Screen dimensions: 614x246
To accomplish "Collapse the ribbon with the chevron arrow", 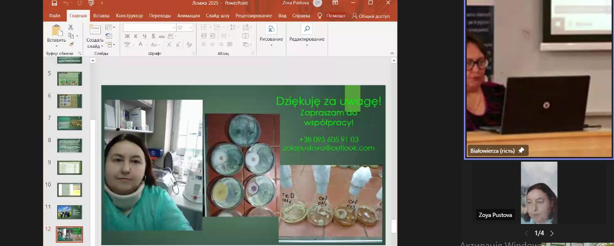I will (393, 53).
